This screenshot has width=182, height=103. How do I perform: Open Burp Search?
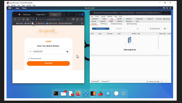click(x=159, y=19)
